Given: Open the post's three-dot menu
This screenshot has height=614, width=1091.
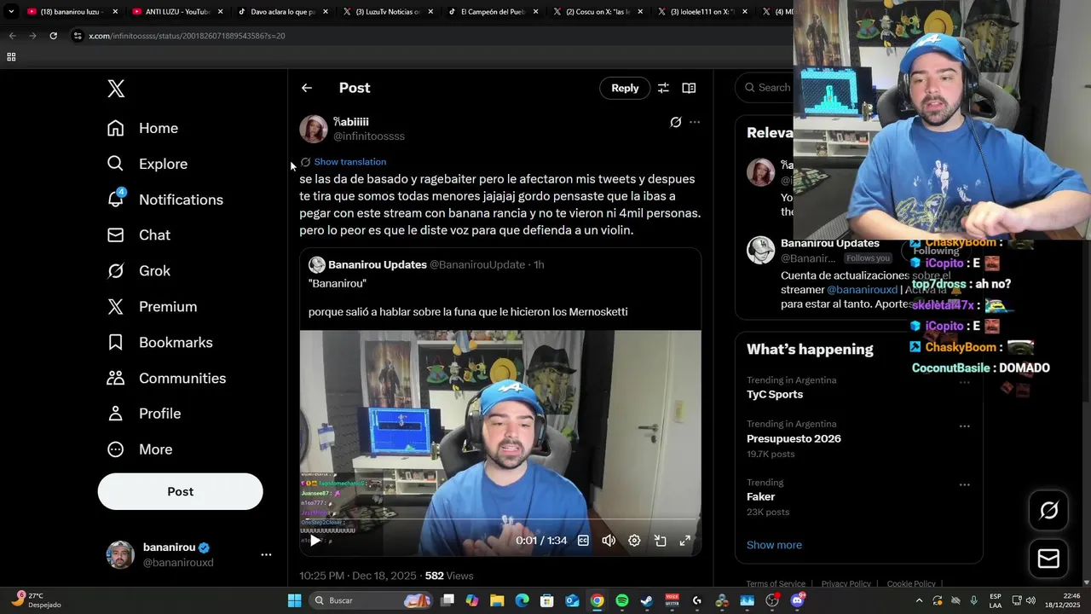Looking at the screenshot, I should pos(695,122).
